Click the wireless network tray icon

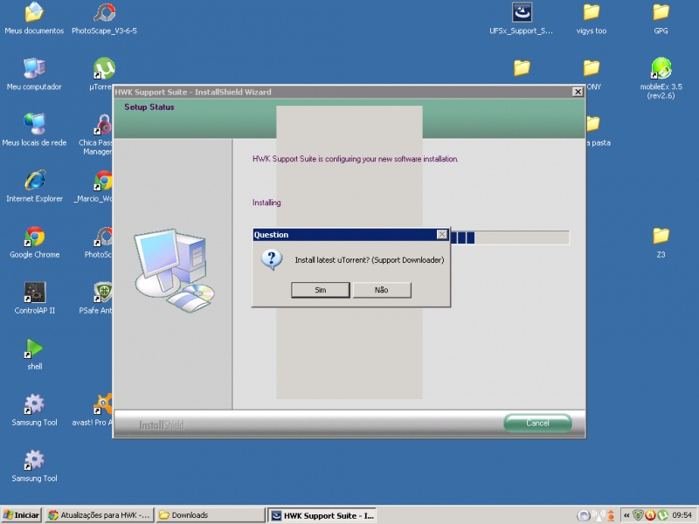(598, 515)
